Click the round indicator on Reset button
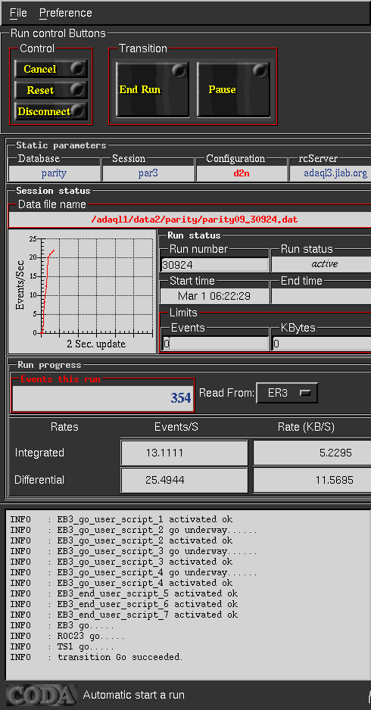This screenshot has width=371, height=710. [78, 89]
